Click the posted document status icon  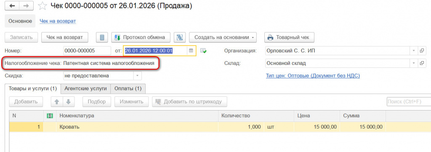(x=203, y=51)
